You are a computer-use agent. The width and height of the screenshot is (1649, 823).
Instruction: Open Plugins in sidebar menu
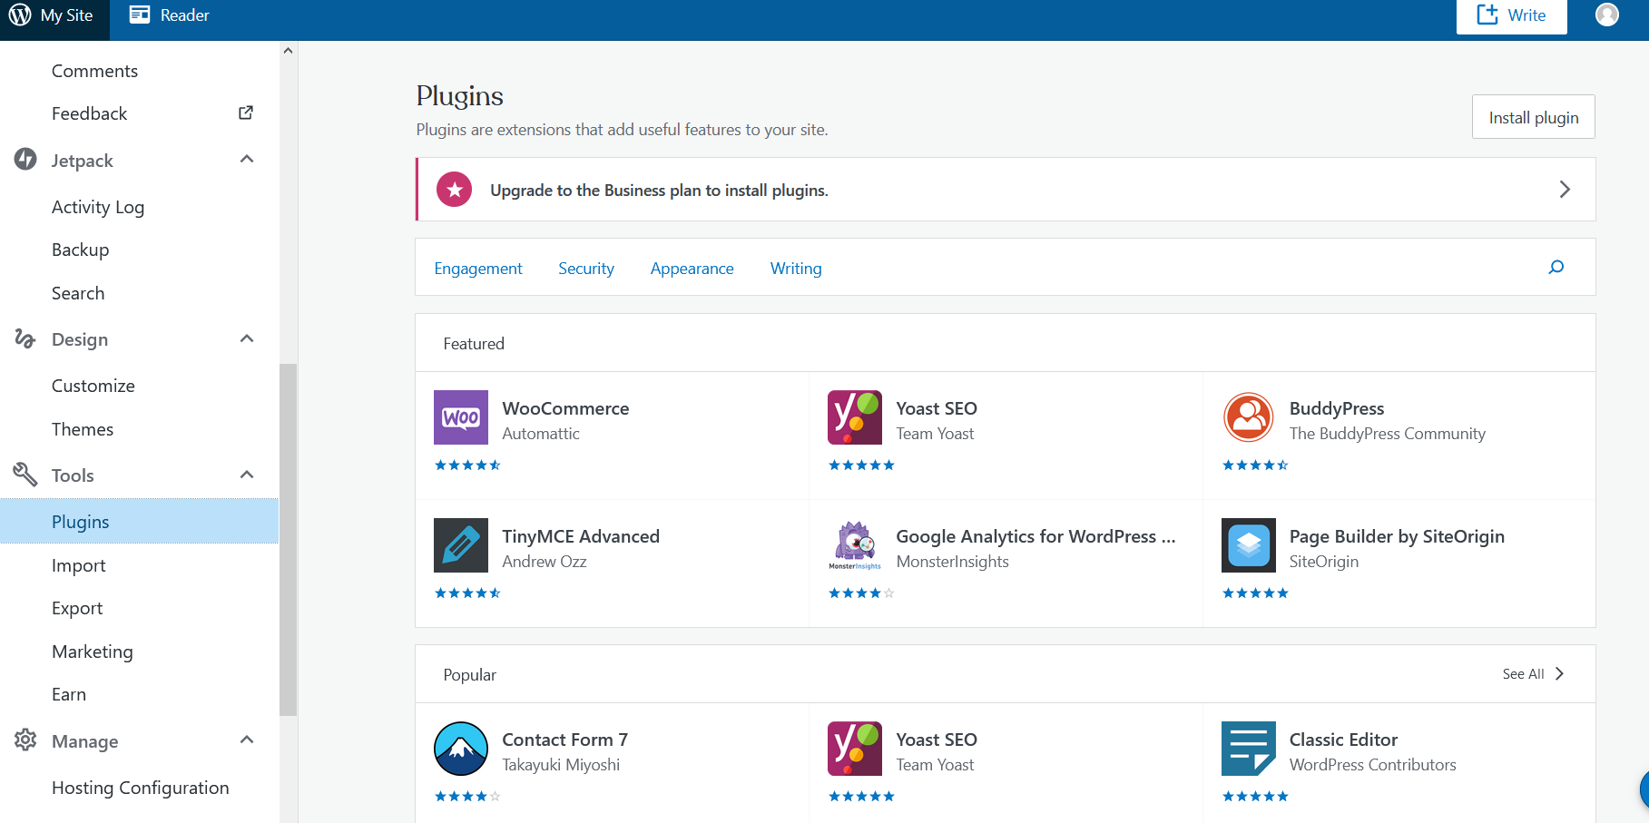pos(139,521)
